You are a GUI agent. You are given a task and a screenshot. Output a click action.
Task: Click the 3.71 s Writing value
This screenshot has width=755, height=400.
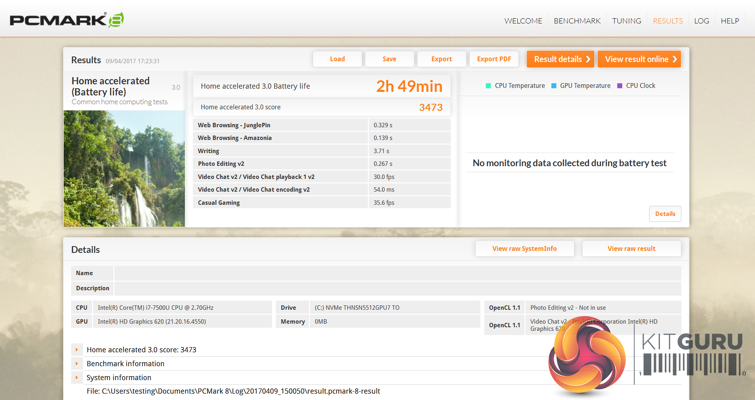coord(381,151)
